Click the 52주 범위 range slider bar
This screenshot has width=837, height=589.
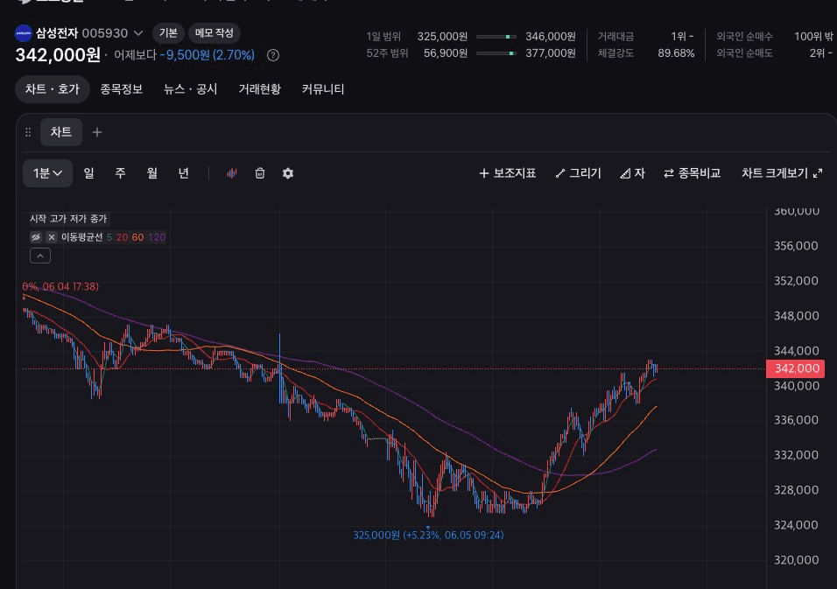tap(496, 53)
